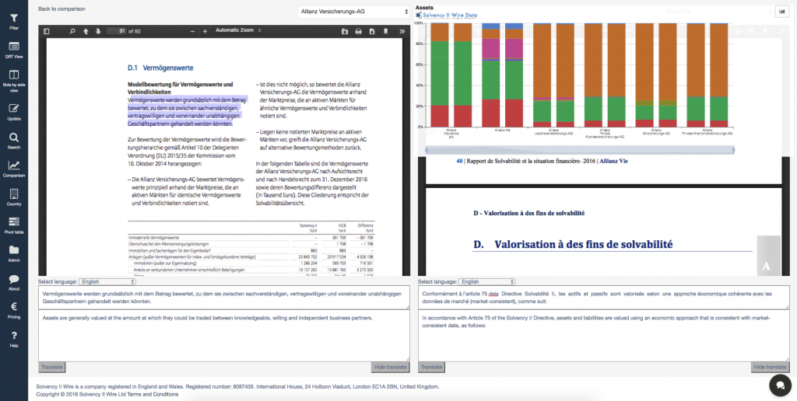Print the PDF document
The image size is (797, 401).
[x=358, y=31]
